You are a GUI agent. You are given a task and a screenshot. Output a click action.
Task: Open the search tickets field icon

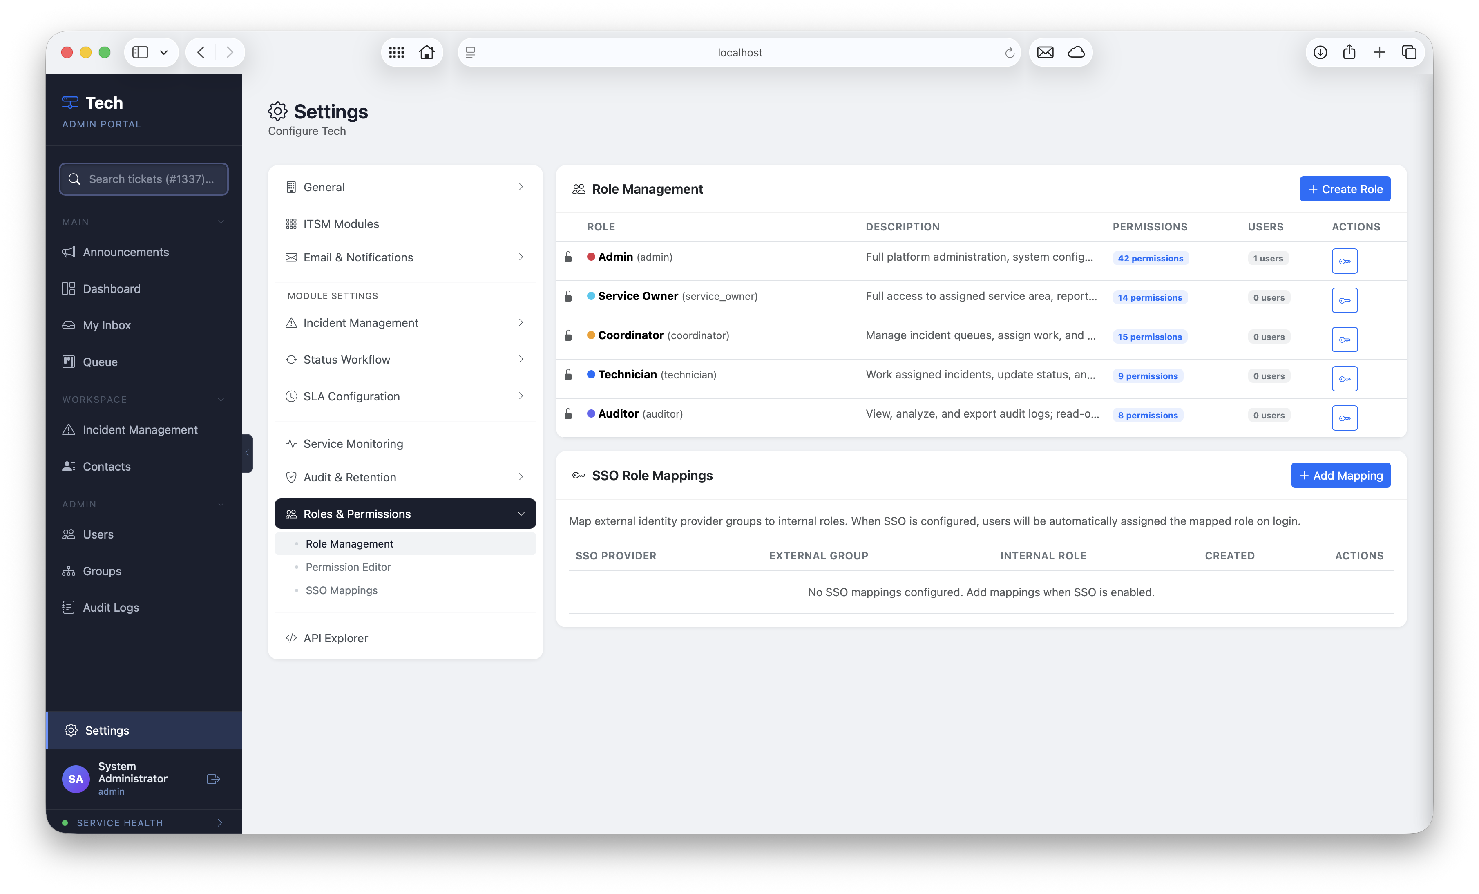coord(74,179)
